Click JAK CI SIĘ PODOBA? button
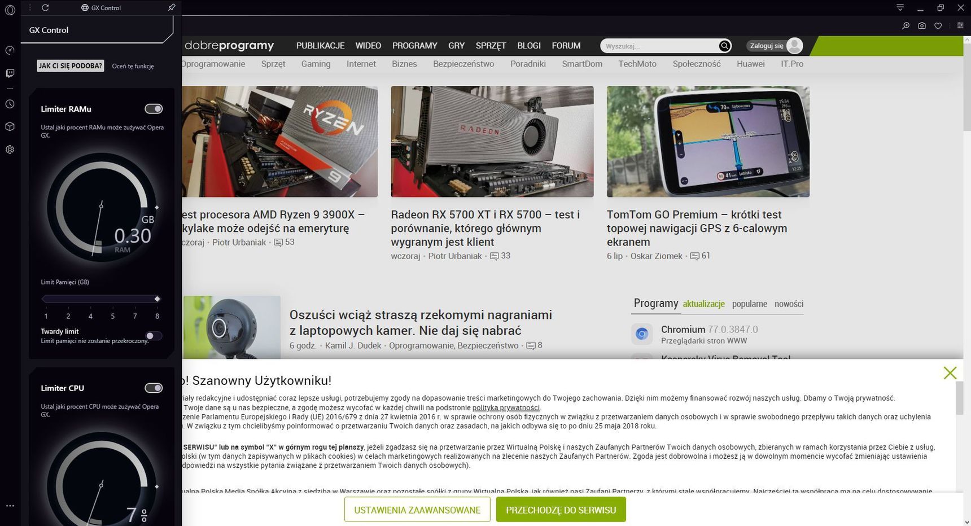The height and width of the screenshot is (526, 971). click(x=71, y=66)
